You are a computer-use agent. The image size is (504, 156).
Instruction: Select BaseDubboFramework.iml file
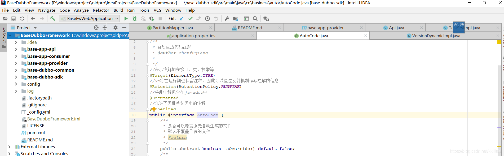[x=54, y=119]
